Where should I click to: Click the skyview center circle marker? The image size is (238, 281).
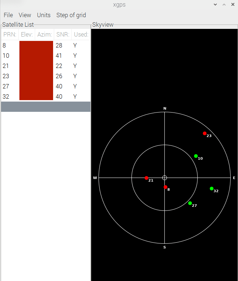pos(164,178)
